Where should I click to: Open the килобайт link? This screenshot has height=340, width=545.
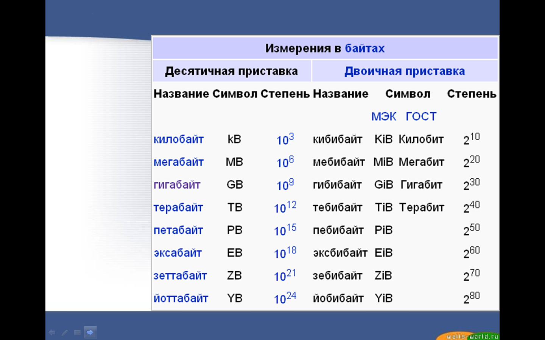point(179,139)
